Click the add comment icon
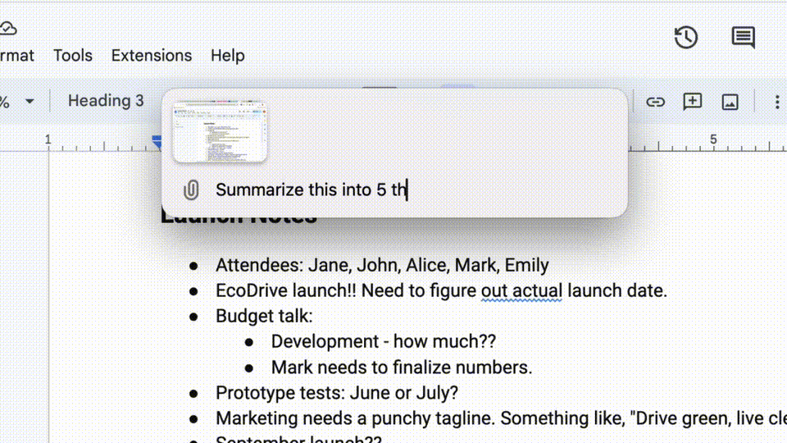Image resolution: width=787 pixels, height=443 pixels. click(693, 102)
